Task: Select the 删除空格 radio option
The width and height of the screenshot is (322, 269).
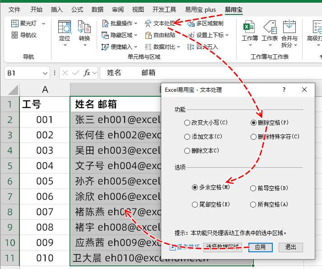Action: tap(253, 123)
